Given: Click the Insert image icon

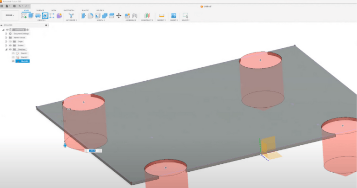Looking at the screenshot, I should coord(173,15).
